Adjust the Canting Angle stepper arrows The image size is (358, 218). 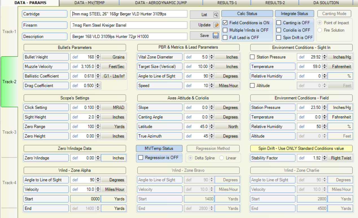click(211, 117)
